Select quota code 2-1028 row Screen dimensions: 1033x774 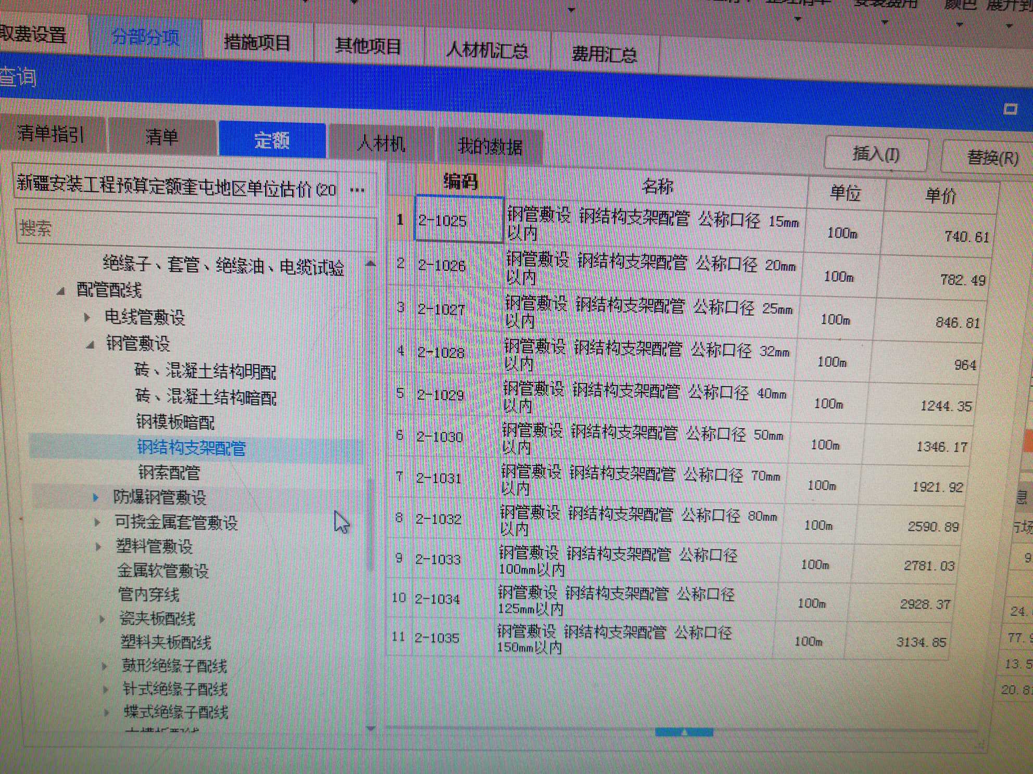[441, 352]
